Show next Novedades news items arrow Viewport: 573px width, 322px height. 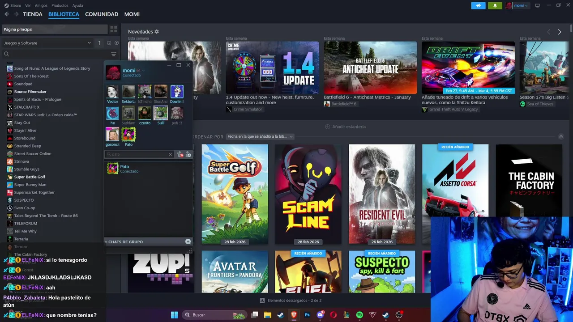[560, 32]
